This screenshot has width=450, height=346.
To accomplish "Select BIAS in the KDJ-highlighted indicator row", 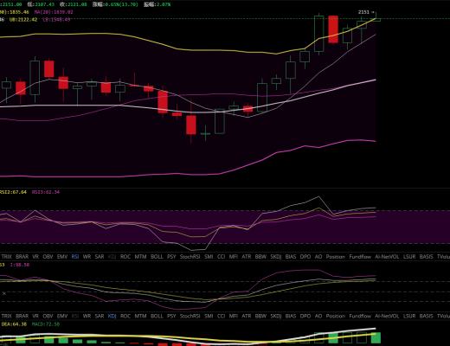I will (291, 316).
